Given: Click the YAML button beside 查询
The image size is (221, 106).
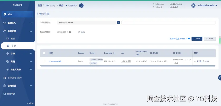Looking at the screenshot, I should (210, 39).
